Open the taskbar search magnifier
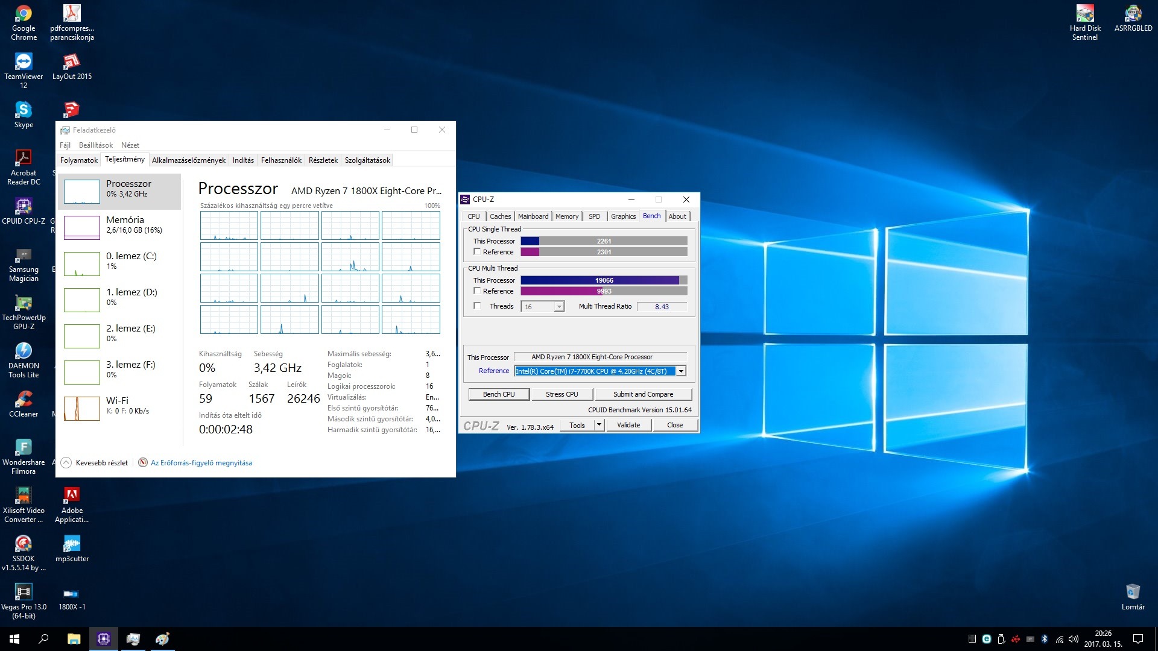The height and width of the screenshot is (651, 1158). [x=43, y=639]
